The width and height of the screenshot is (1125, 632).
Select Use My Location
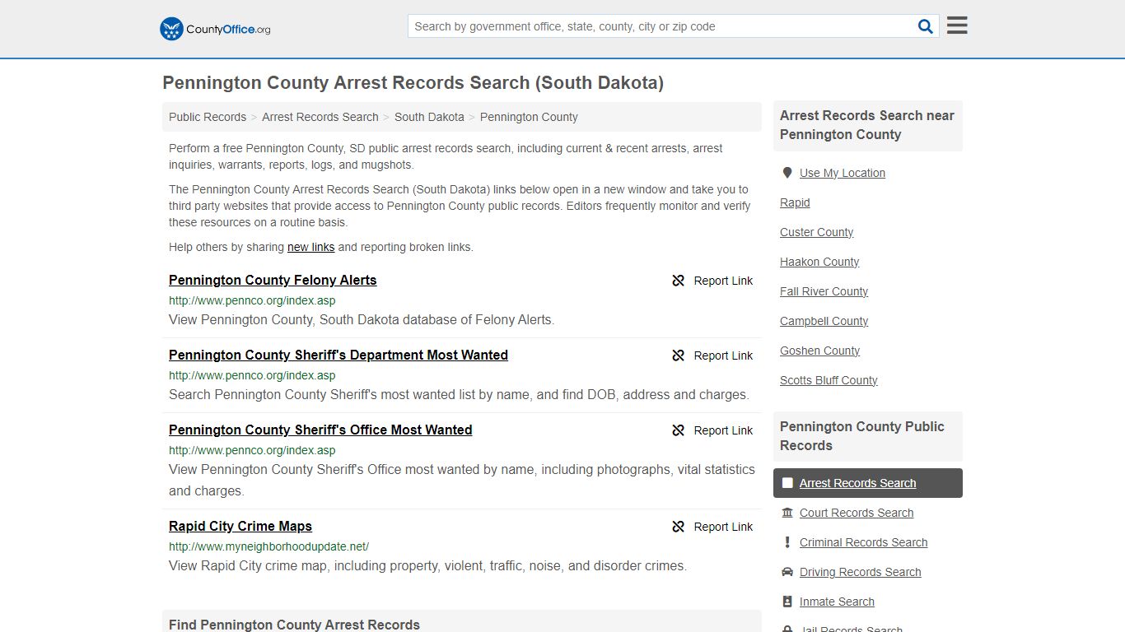click(843, 173)
